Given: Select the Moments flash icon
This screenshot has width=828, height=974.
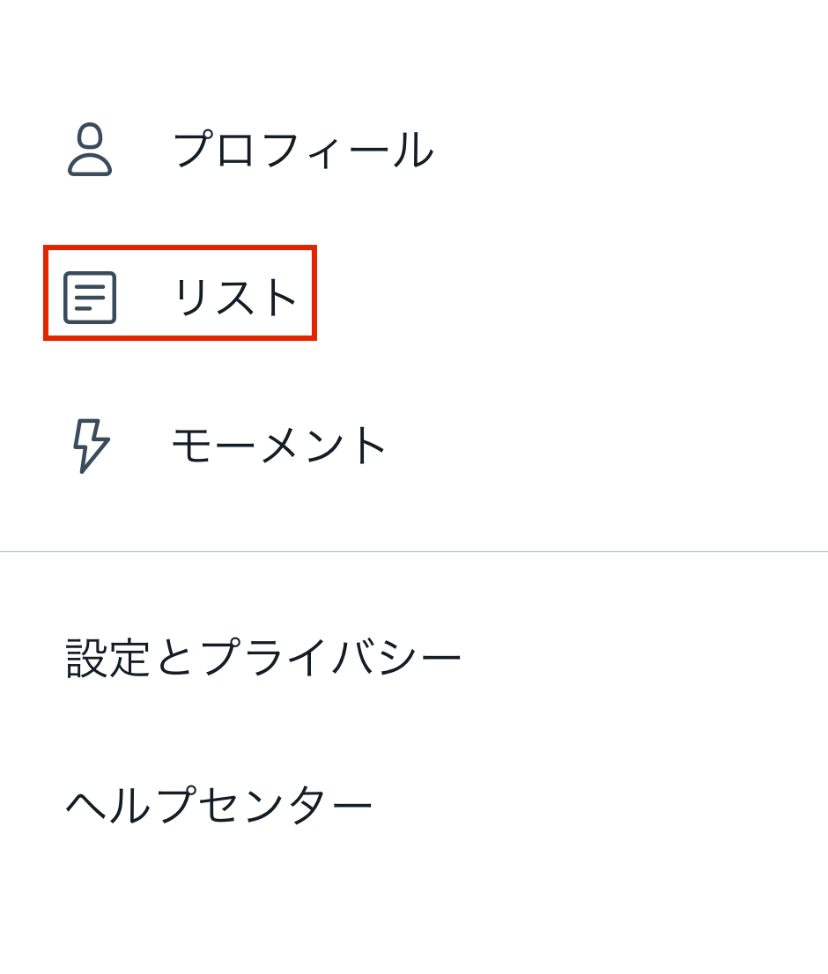Looking at the screenshot, I should coord(91,446).
